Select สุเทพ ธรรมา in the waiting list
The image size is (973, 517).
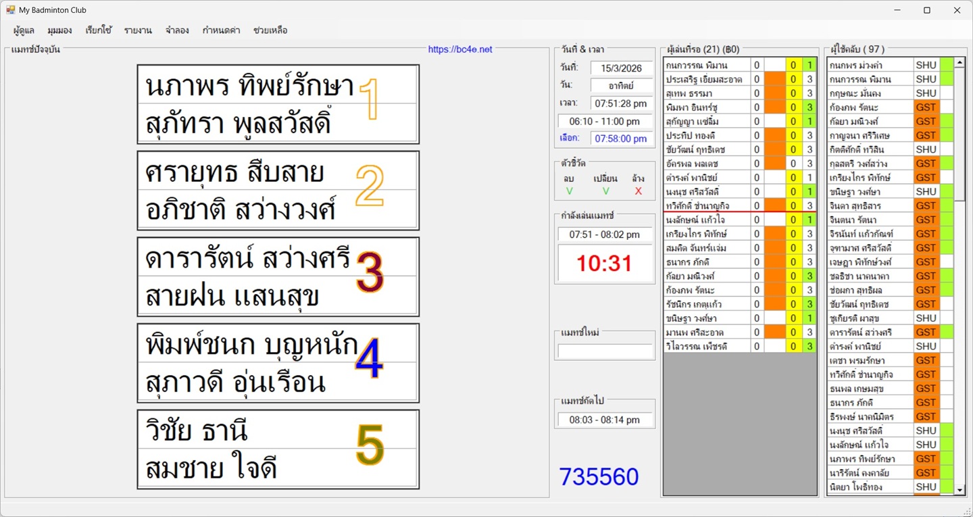[707, 93]
